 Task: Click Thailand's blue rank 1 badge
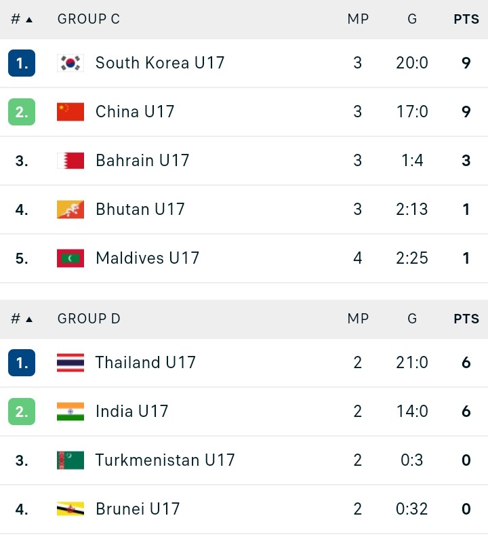coord(22,363)
